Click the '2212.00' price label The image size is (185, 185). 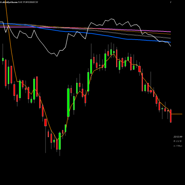(x=178, y=137)
